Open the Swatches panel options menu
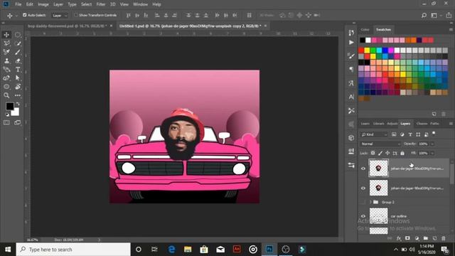The height and width of the screenshot is (256, 455). [451, 30]
